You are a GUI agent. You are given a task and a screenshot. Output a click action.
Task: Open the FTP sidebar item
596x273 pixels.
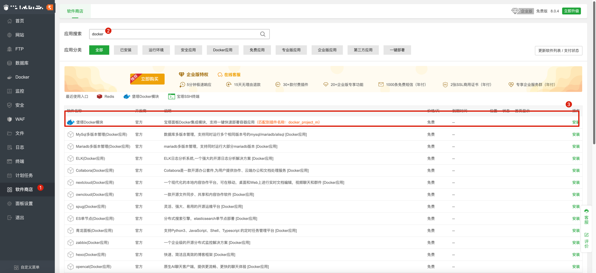(28, 49)
